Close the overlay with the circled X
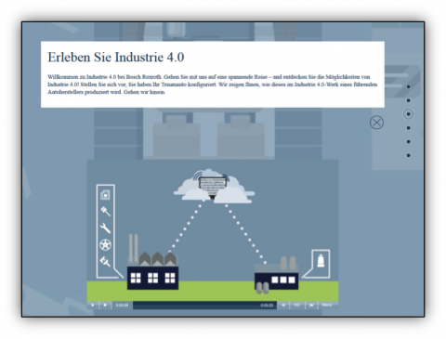Viewport: 446px width, 339px height. 376,123
